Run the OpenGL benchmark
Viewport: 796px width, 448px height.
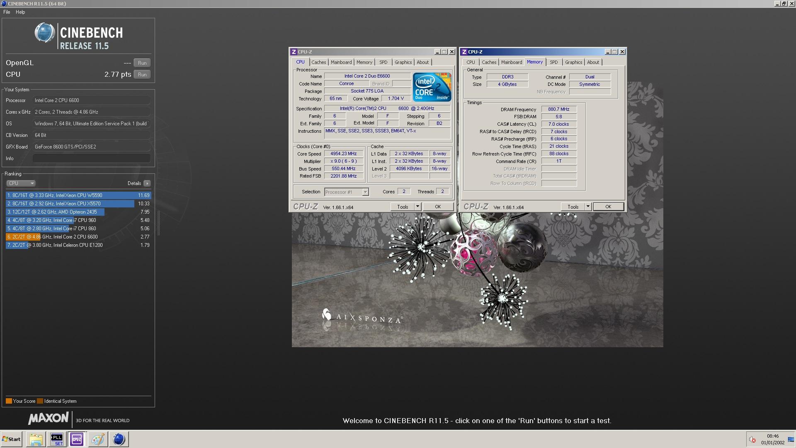(142, 63)
